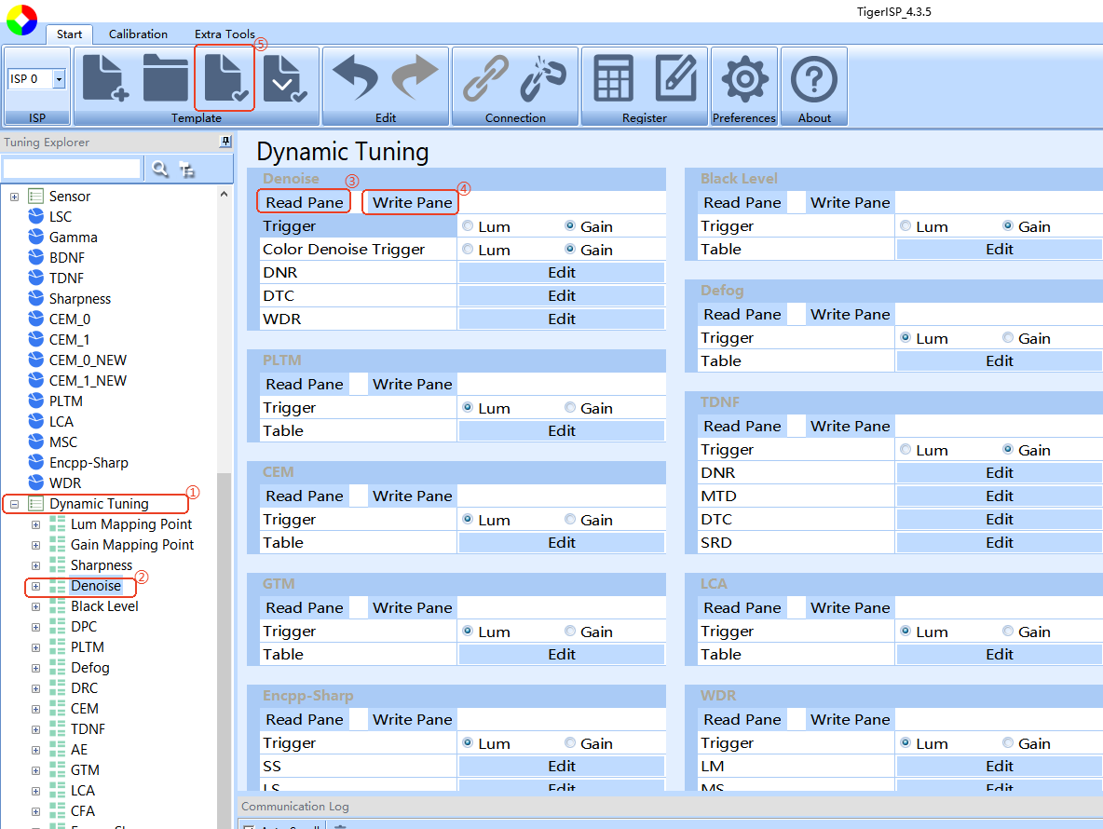
Task: Select Lum trigger radio in Denoise section
Action: [x=468, y=226]
